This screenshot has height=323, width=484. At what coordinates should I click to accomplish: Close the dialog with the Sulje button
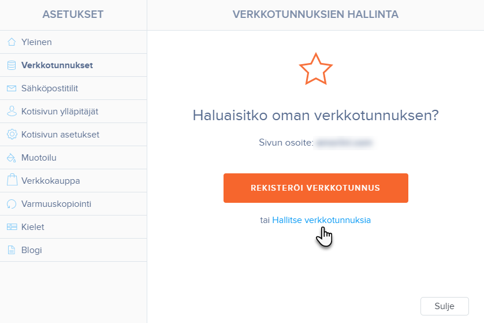click(x=444, y=306)
